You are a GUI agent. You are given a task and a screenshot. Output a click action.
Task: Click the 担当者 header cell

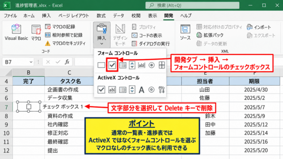tap(205, 81)
